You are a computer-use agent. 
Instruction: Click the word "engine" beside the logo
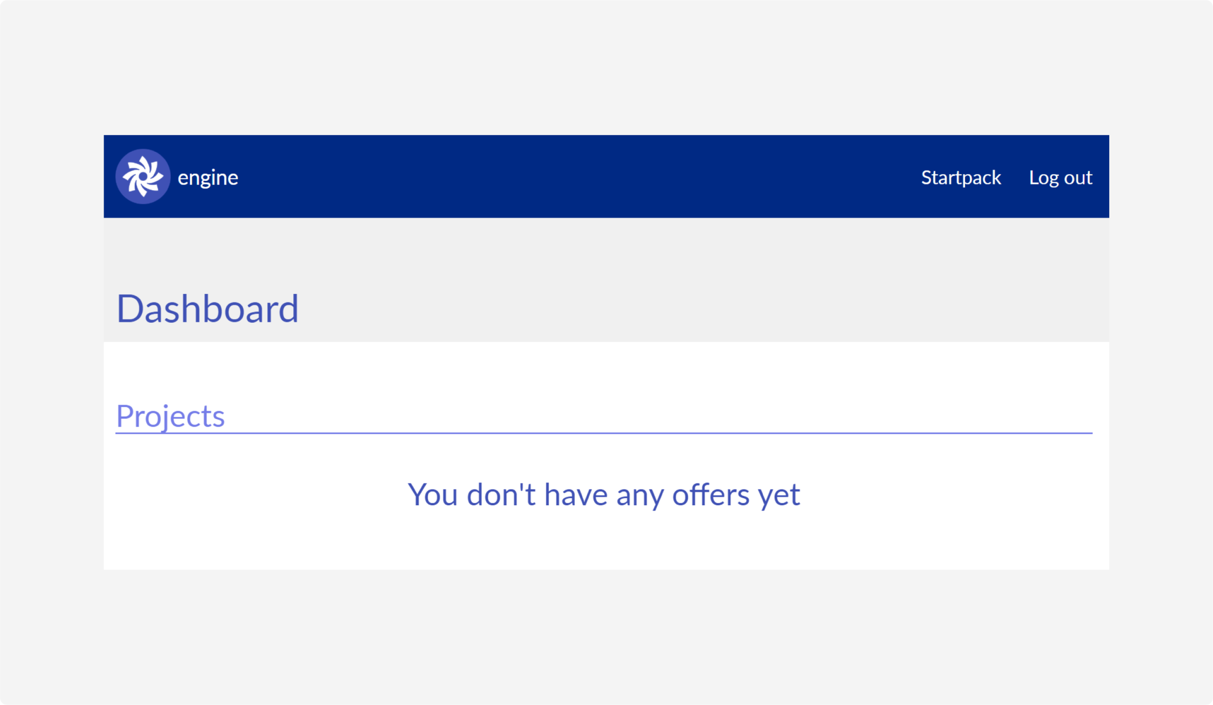pyautogui.click(x=208, y=178)
